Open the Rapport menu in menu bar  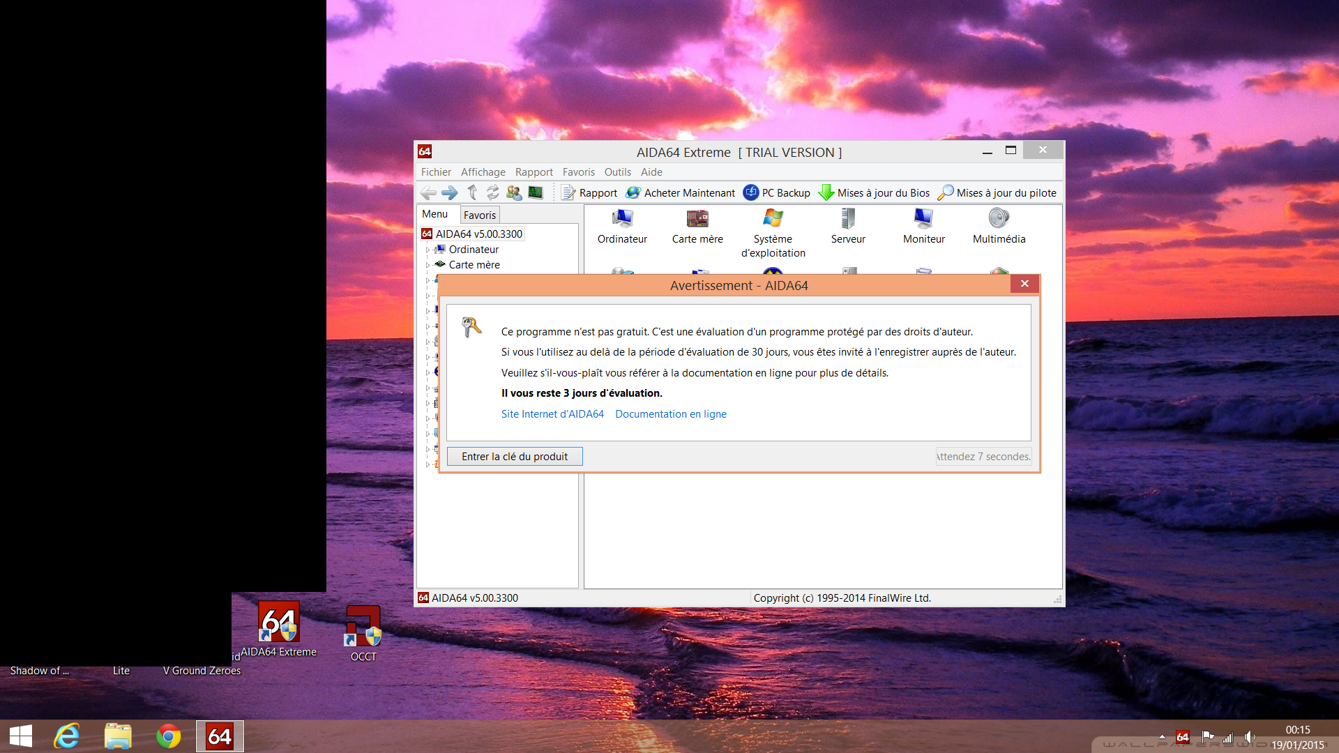[534, 172]
